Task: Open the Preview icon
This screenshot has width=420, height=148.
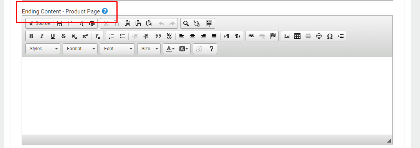Action: 81,23
